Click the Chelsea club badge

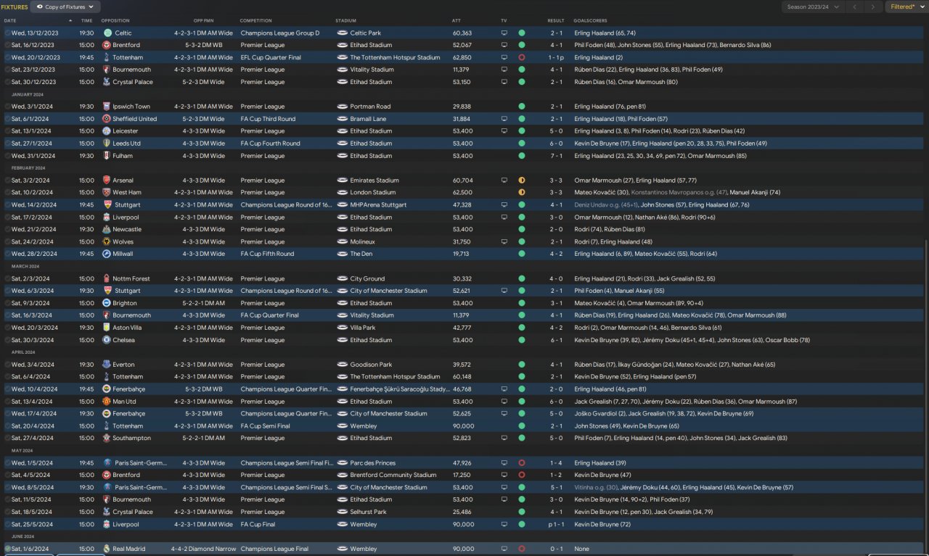coord(107,340)
